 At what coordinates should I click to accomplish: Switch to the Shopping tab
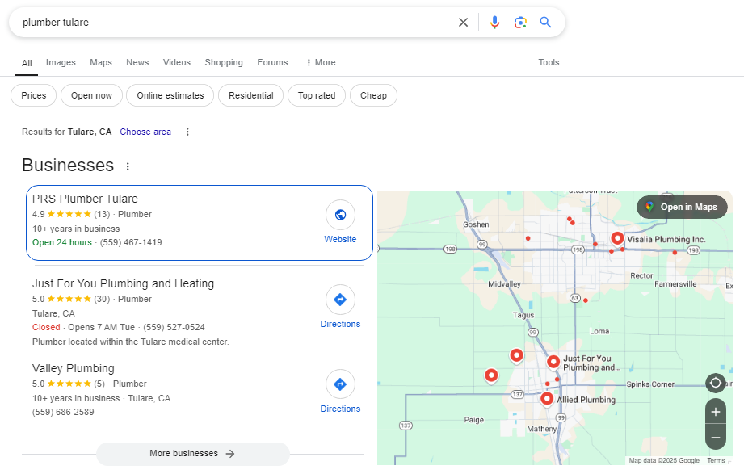(x=224, y=62)
